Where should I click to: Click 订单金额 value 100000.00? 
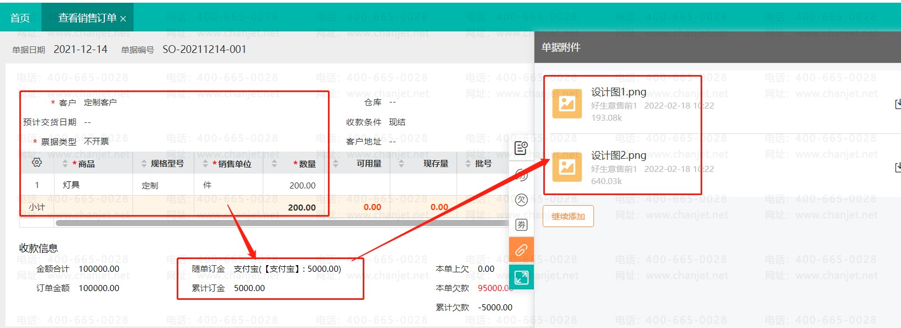coord(99,288)
